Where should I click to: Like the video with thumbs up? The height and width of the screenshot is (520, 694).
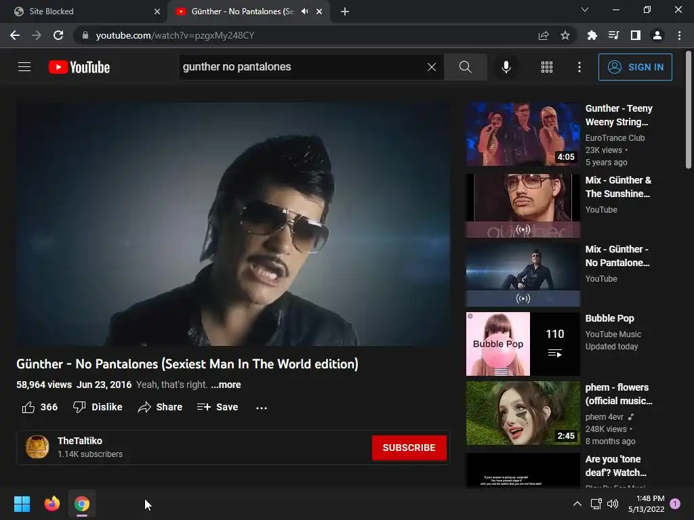40,407
